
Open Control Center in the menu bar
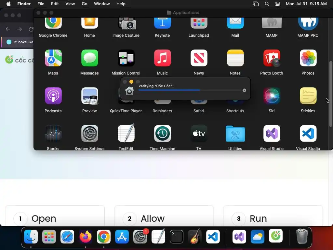278,4
